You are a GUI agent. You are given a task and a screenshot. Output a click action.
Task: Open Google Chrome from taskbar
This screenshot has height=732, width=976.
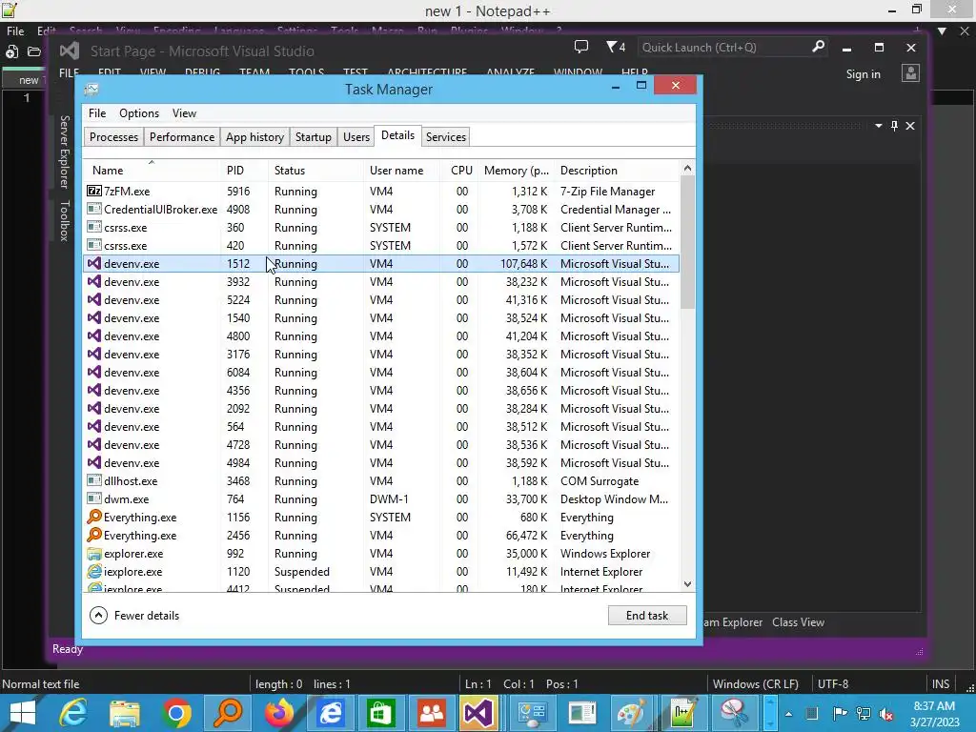(x=176, y=713)
